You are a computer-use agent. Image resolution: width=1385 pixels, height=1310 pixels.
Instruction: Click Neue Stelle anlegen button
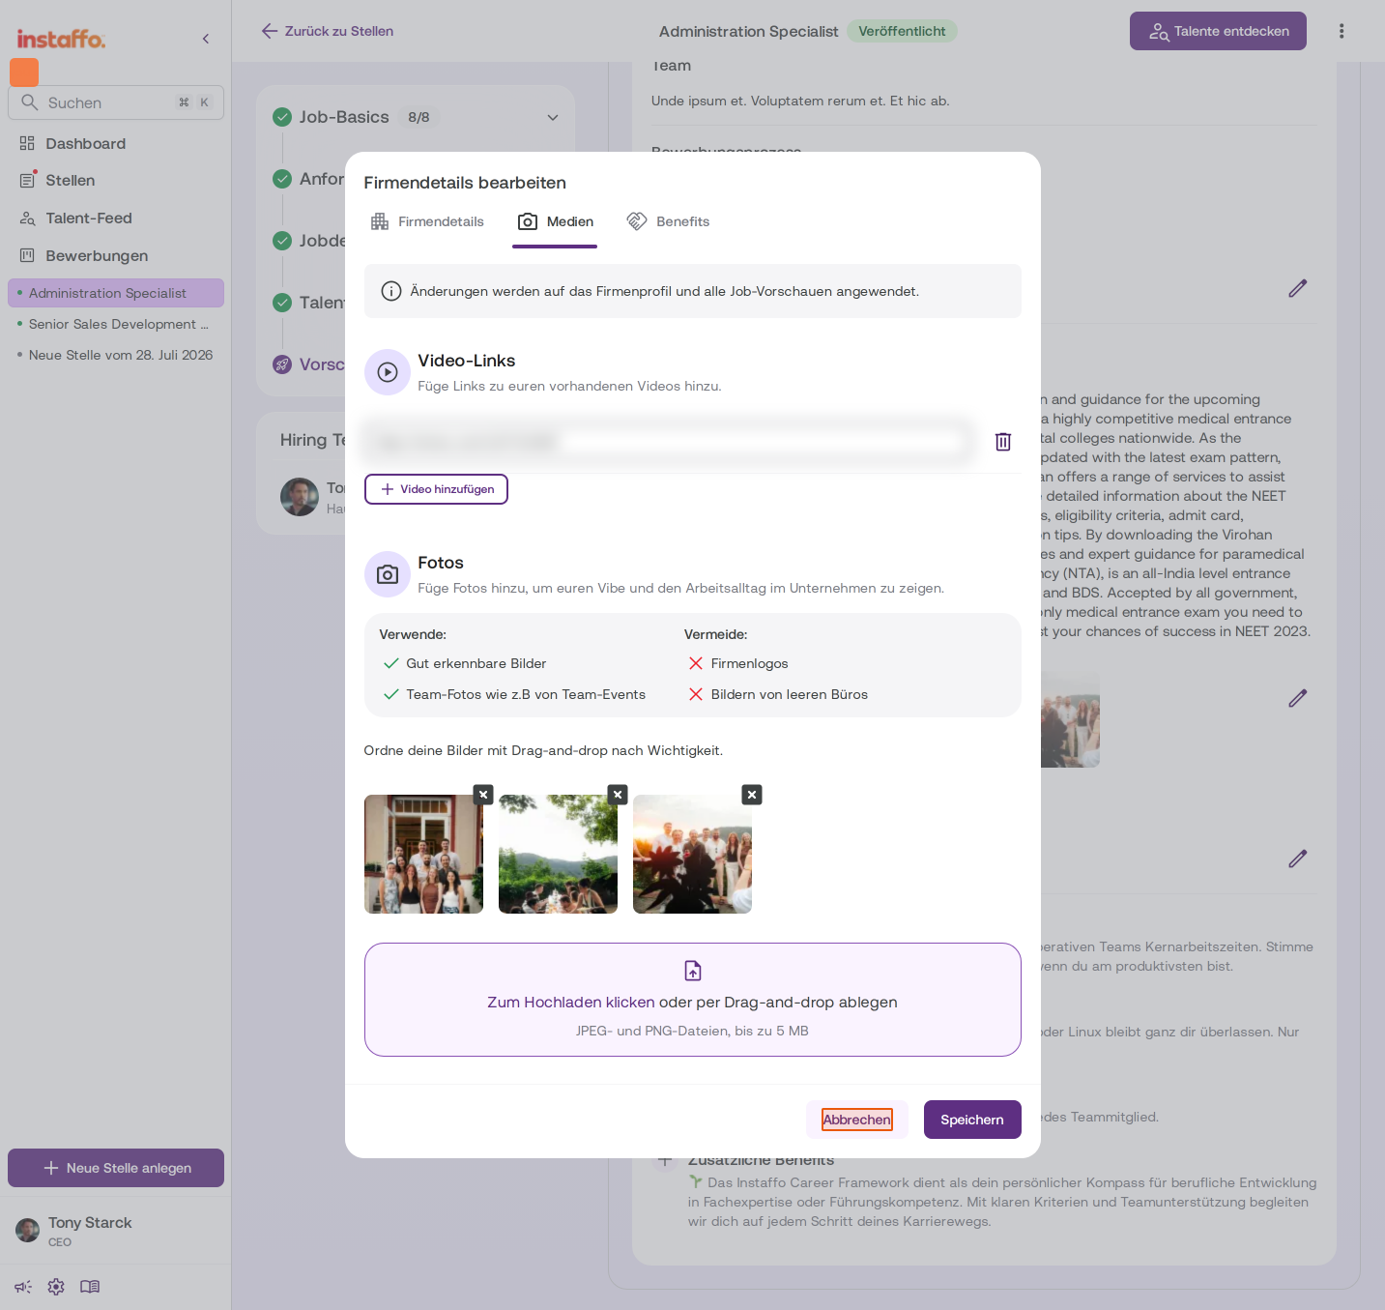[x=116, y=1168]
